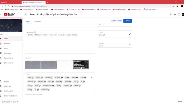Open the Free stock videos bookmark
The width and height of the screenshot is (184, 104).
[150, 9]
